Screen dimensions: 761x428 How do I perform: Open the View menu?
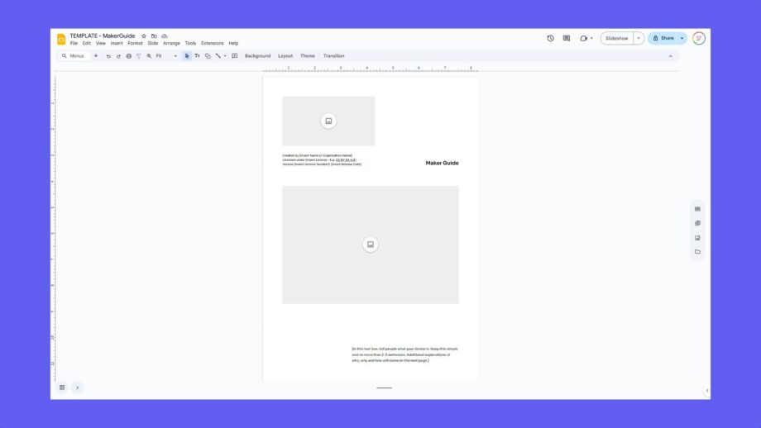100,43
